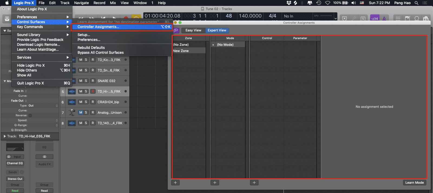This screenshot has width=433, height=193.
Task: Switch to Easy View tab
Action: click(x=193, y=30)
